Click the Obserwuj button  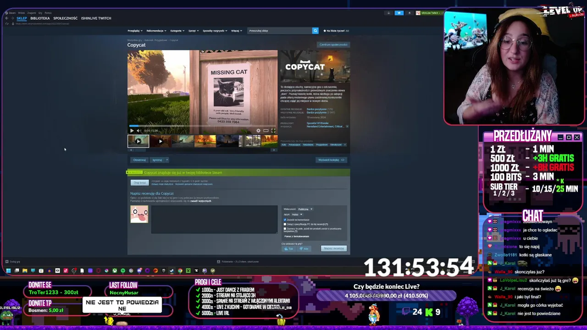pyautogui.click(x=139, y=160)
